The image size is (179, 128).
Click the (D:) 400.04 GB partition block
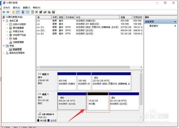[x=72, y=101]
